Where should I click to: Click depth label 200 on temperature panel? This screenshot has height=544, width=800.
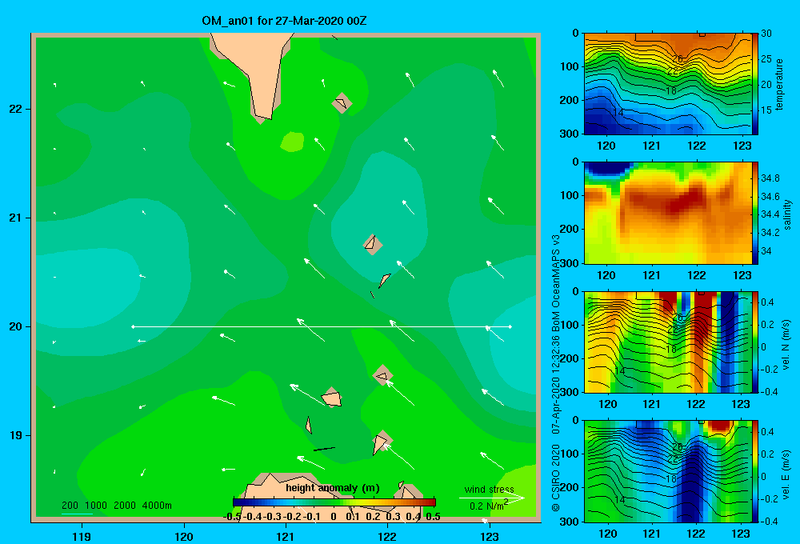(570, 101)
